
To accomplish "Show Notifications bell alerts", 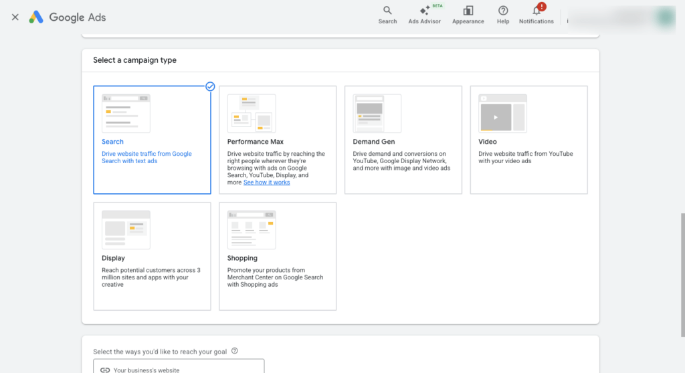I will (x=536, y=15).
